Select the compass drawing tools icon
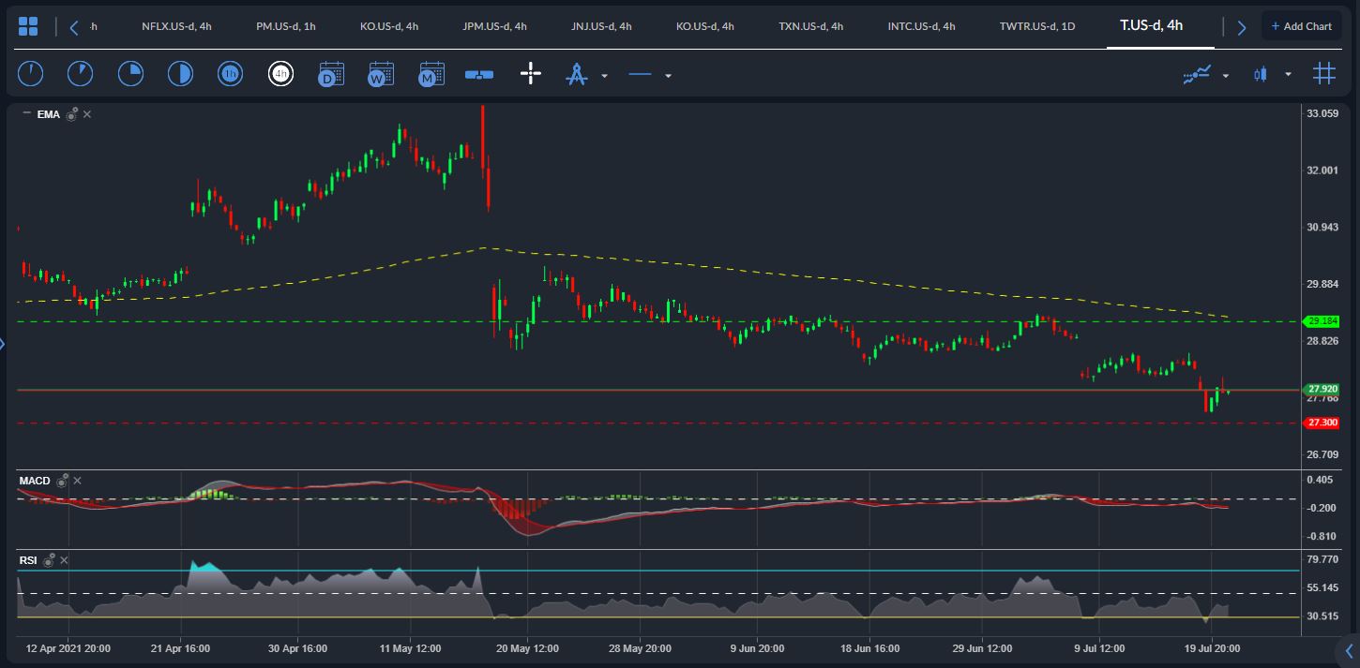 [576, 74]
